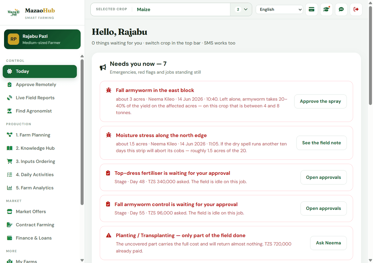The height and width of the screenshot is (263, 373).
Task: Click the bug icon on Moisture stress alert
Action: point(108,135)
